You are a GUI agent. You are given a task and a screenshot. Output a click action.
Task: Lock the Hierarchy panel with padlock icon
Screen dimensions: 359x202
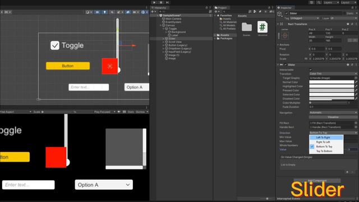tap(206, 7)
